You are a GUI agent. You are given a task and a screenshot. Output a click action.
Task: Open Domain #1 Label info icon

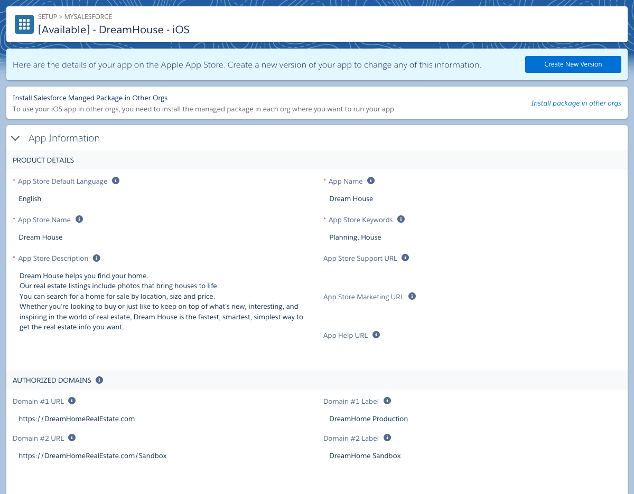387,401
